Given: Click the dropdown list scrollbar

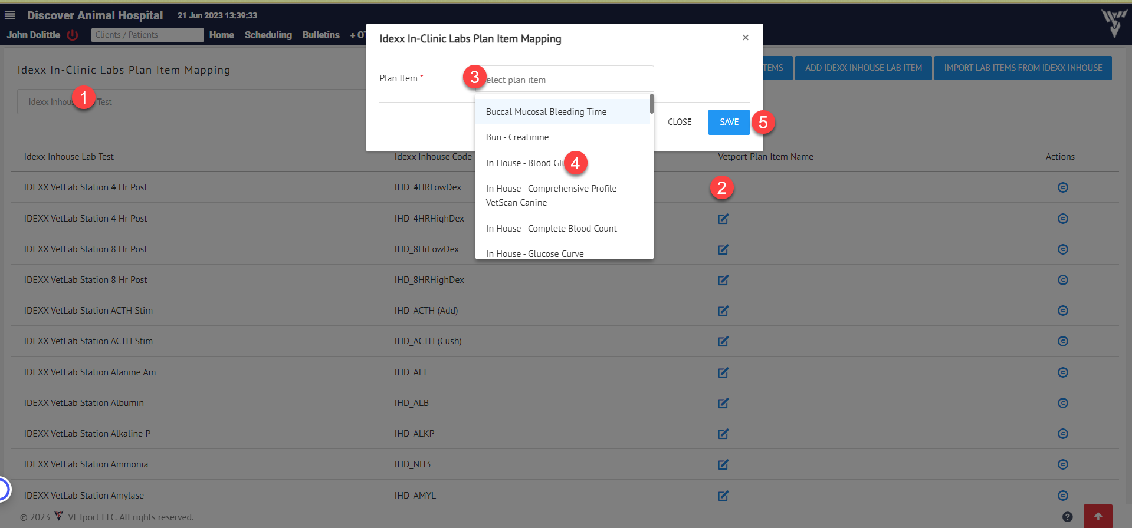Looking at the screenshot, I should 652,104.
